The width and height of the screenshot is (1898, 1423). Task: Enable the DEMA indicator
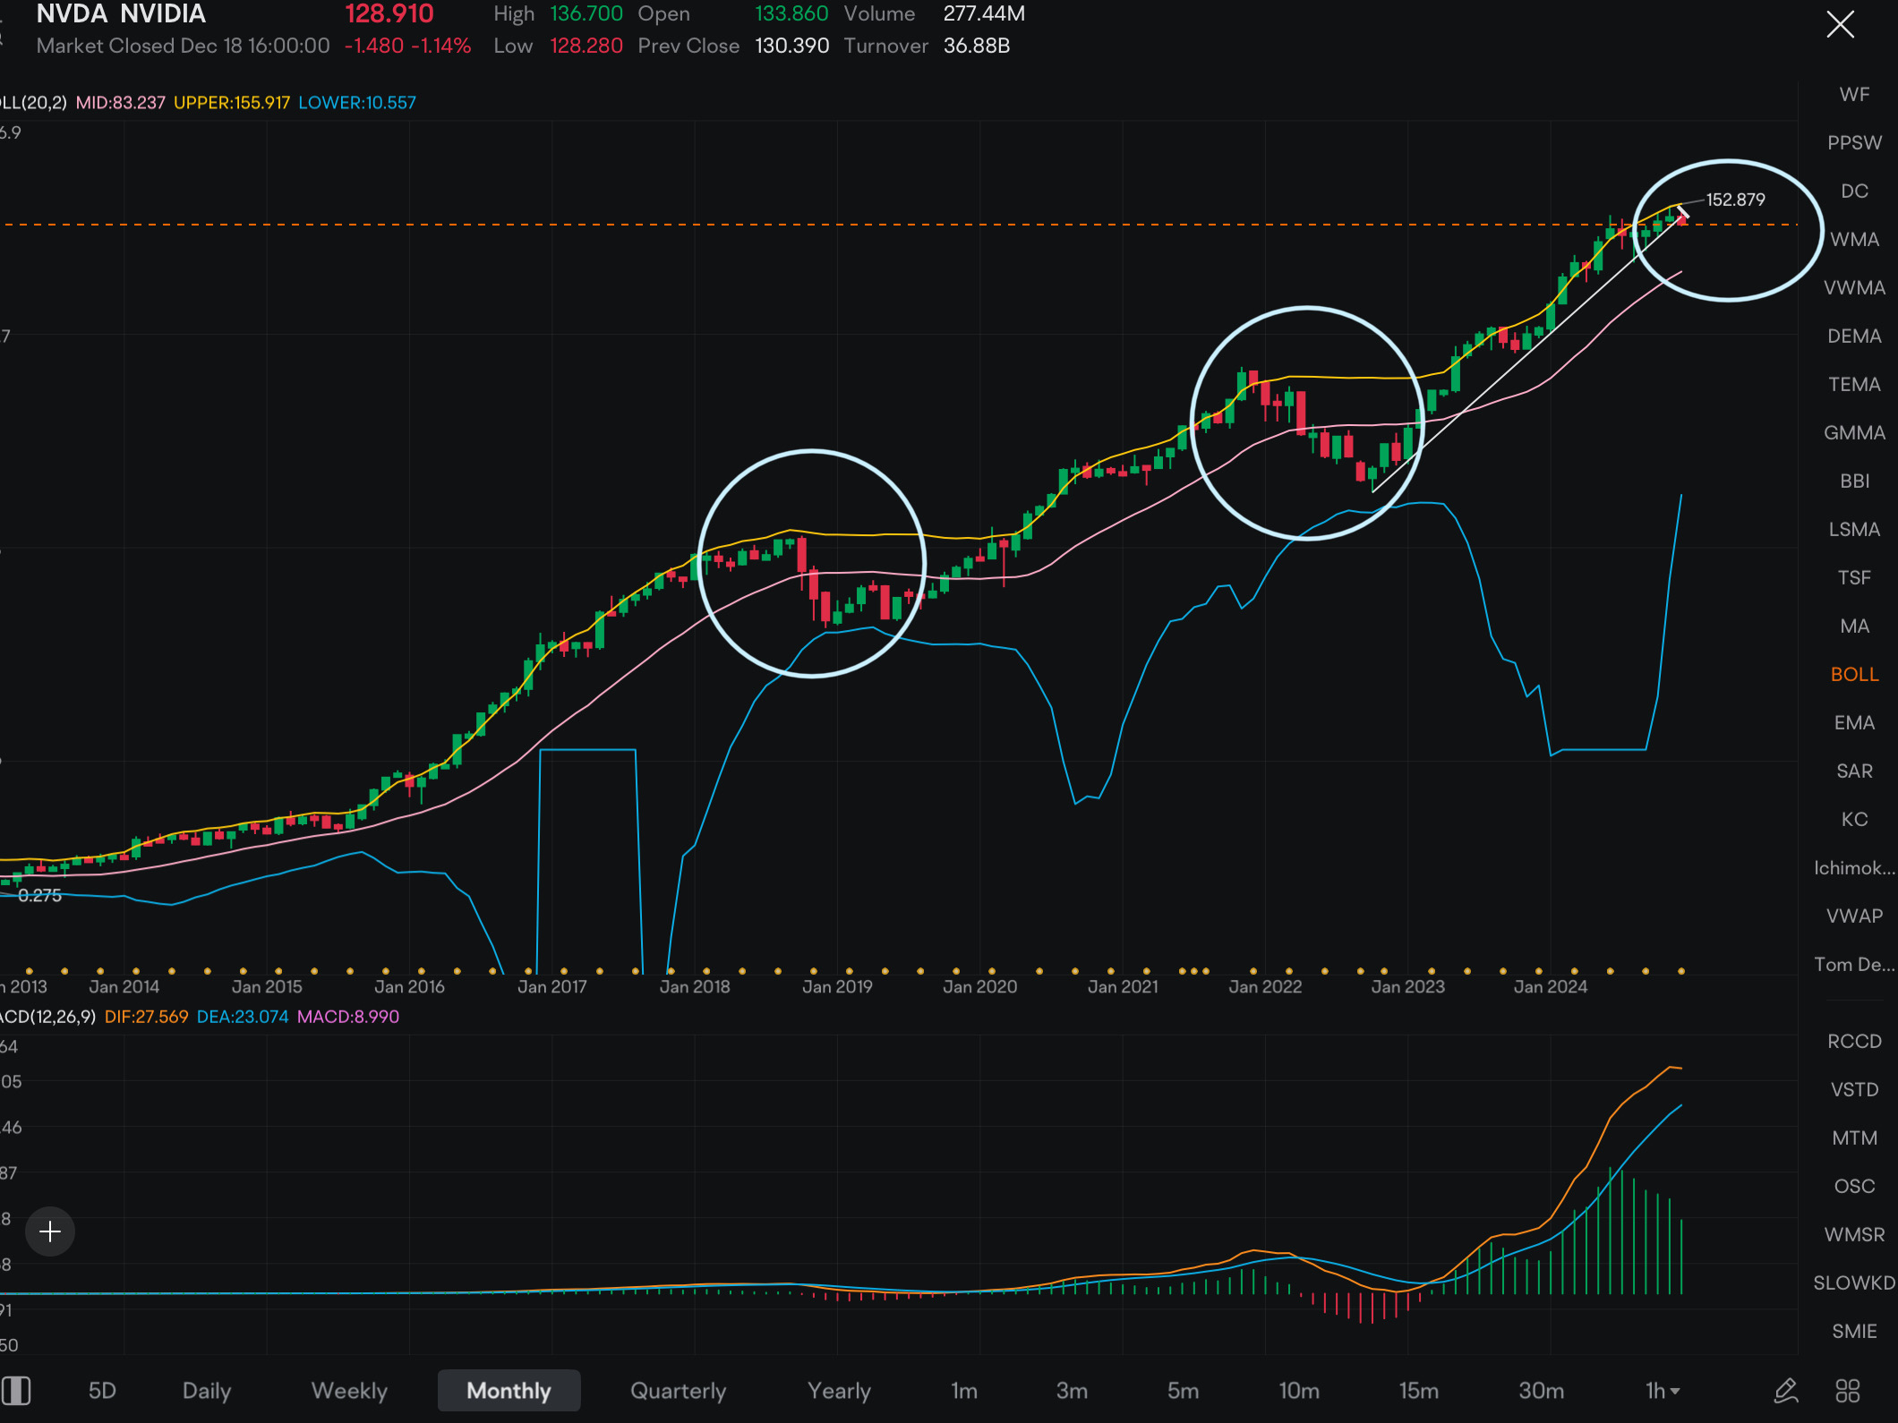coord(1854,336)
